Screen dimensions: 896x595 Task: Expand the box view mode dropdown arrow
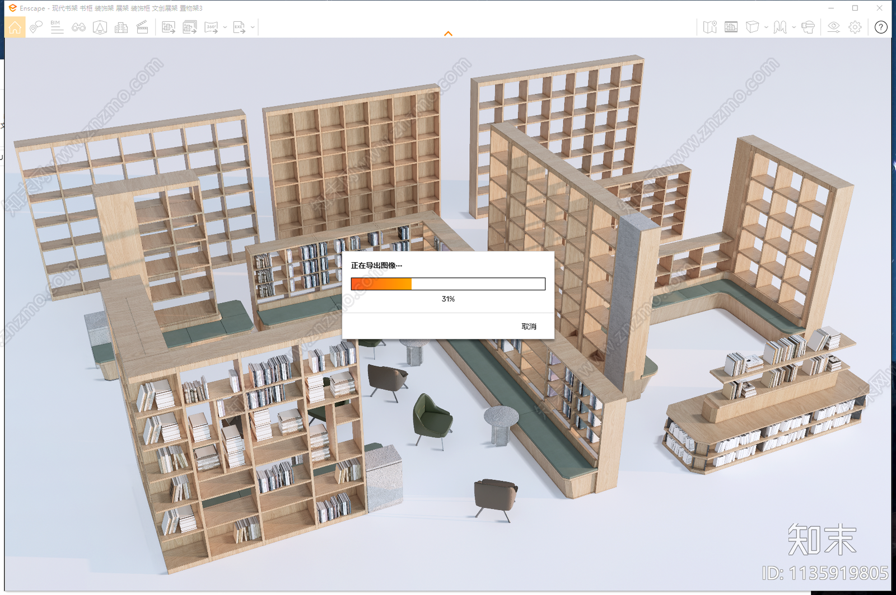(766, 27)
